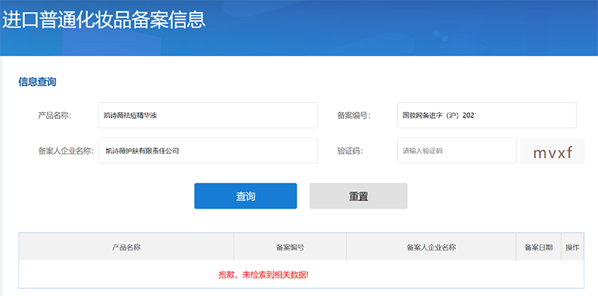Refresh the mvxf captcha image
Image resolution: width=598 pixels, height=296 pixels.
click(552, 152)
